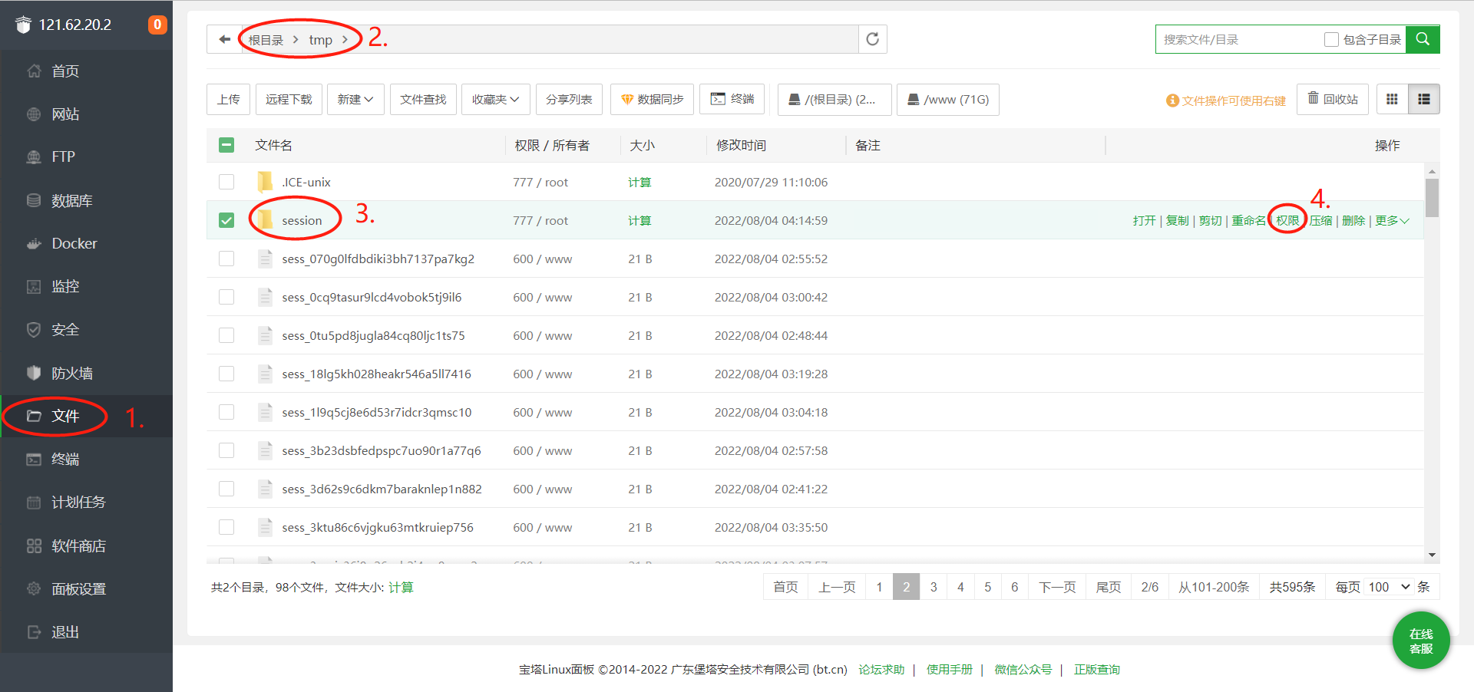Click the green search magnifier button

tap(1423, 39)
